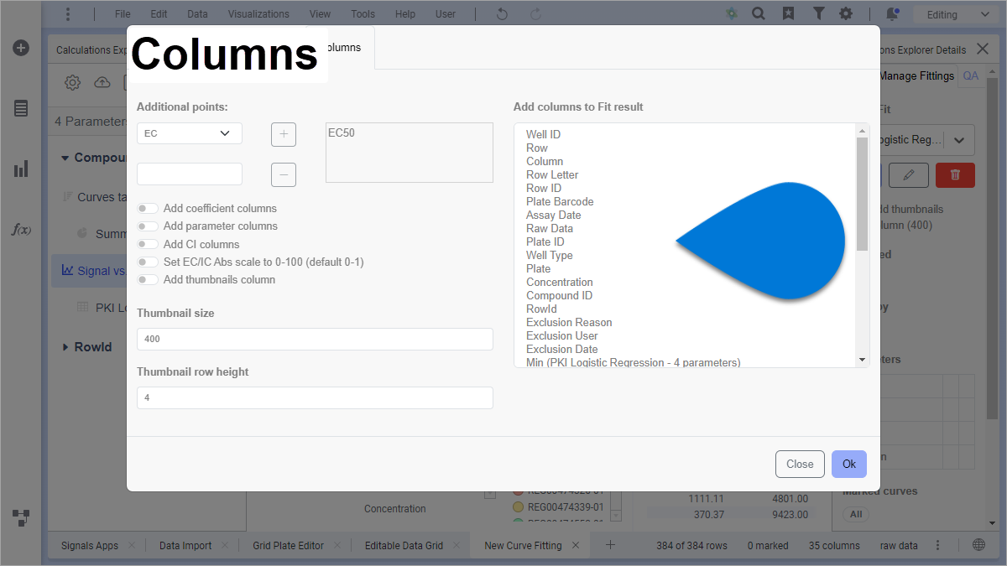Click the Calculations Explorer gear icon
Viewport: 1007px width, 566px height.
(72, 82)
